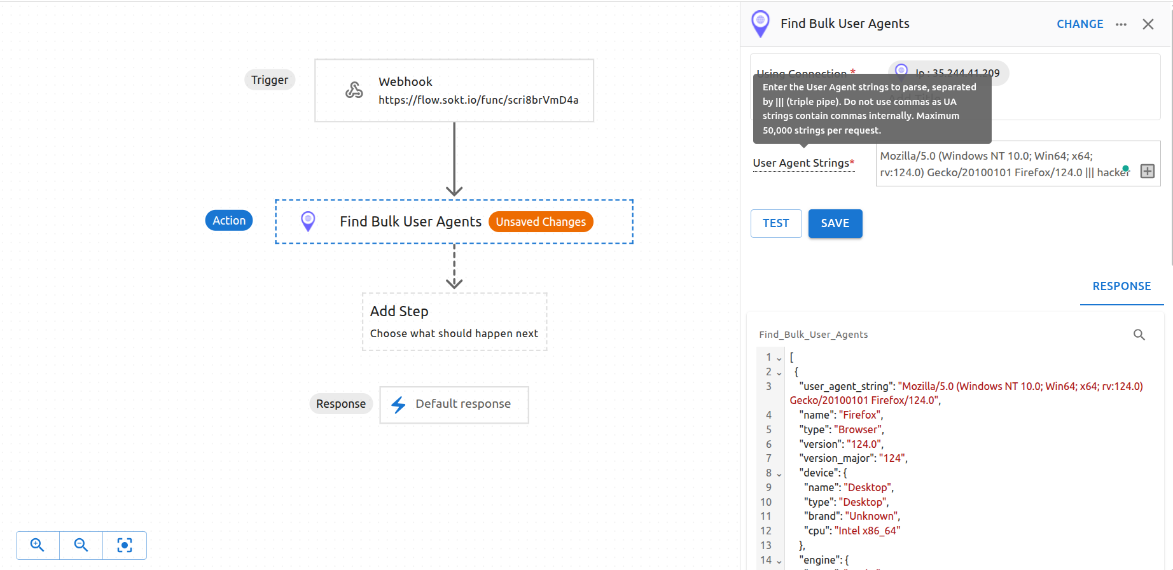Click the "cpu": "Intel x86_64" line
The image size is (1173, 570).
[x=852, y=531]
